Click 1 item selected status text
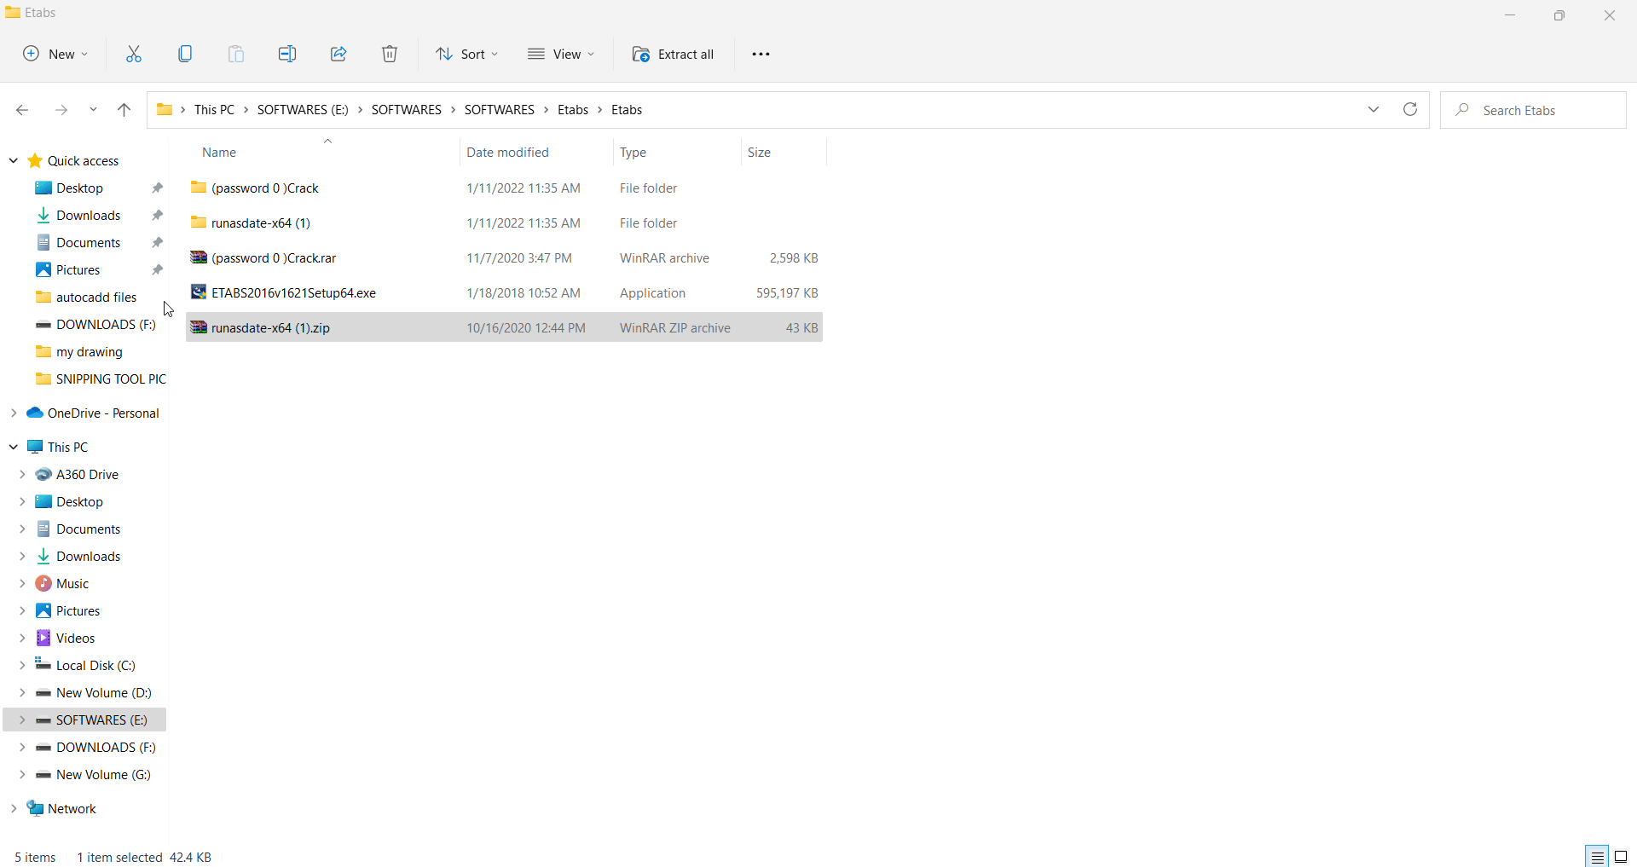The width and height of the screenshot is (1637, 867). coord(119,857)
